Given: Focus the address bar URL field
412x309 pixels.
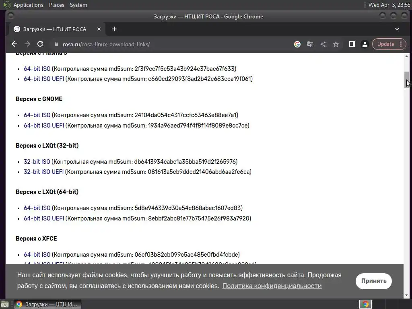Looking at the screenshot, I should 171,44.
